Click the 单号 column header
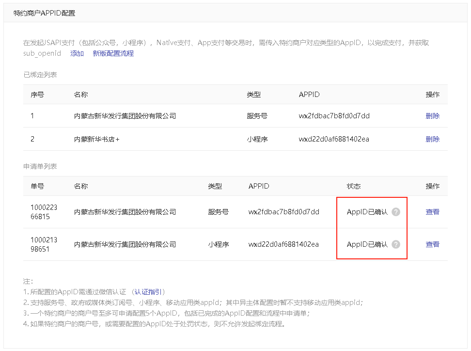 37,186
